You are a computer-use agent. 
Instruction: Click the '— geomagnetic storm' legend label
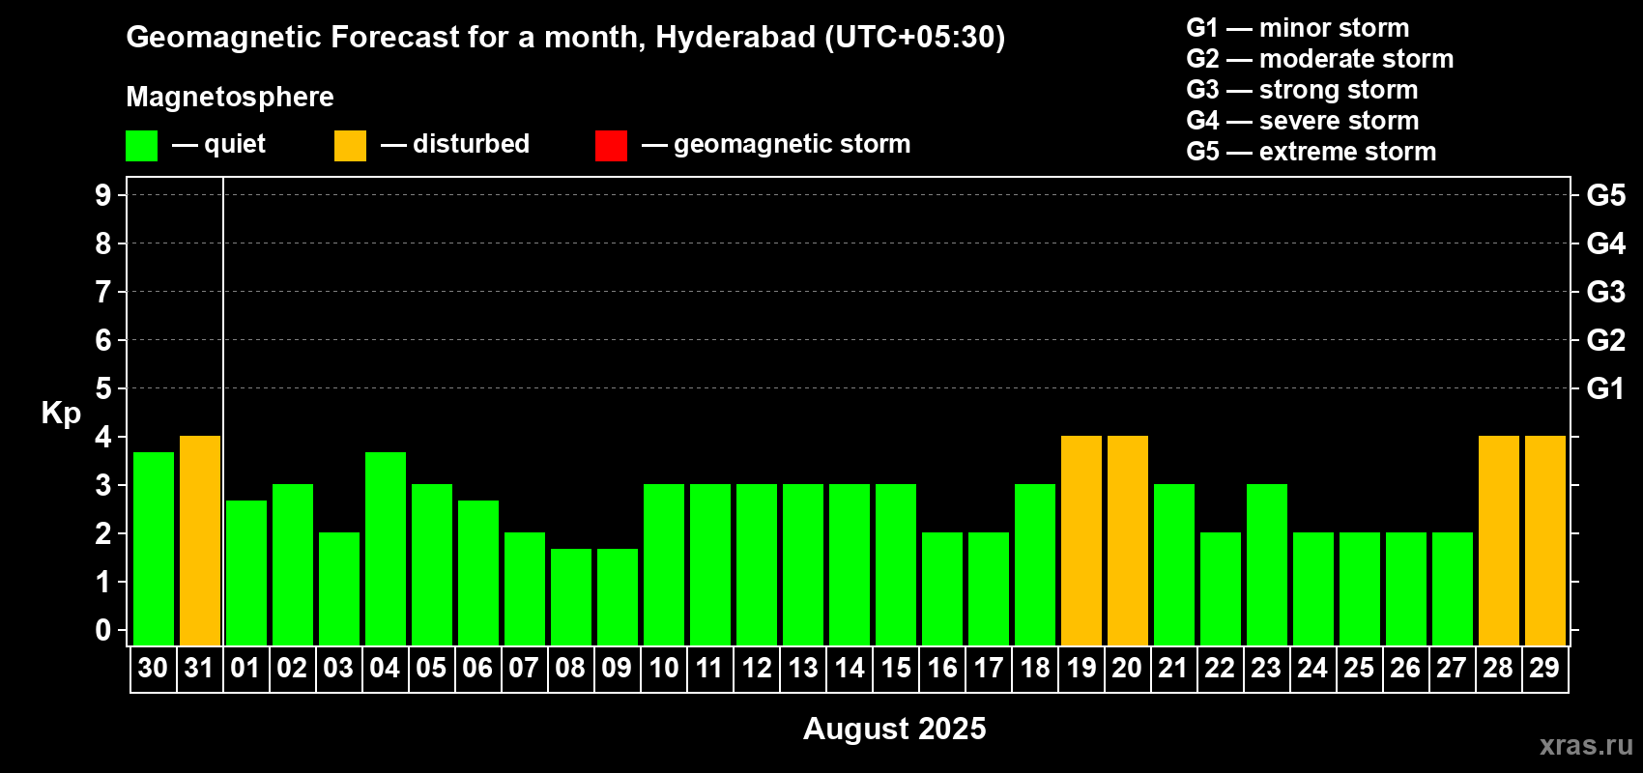tap(776, 145)
